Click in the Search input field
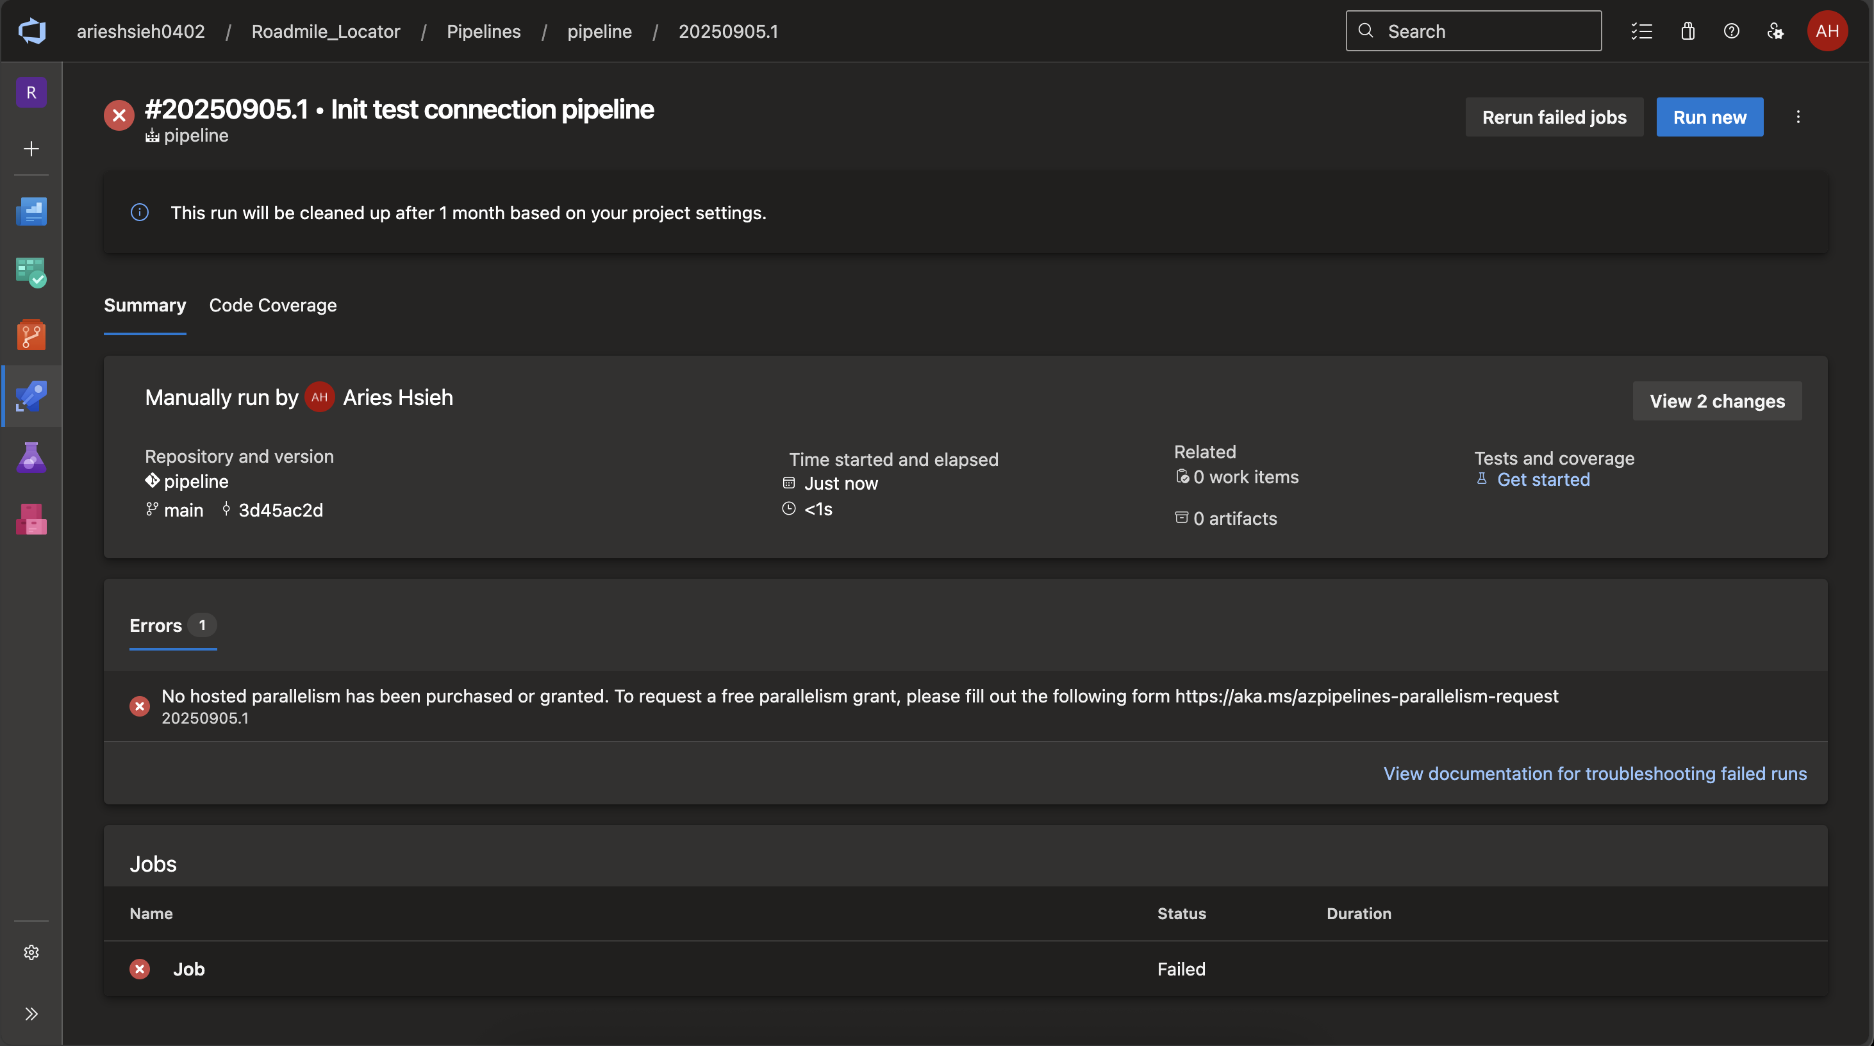 [x=1484, y=31]
